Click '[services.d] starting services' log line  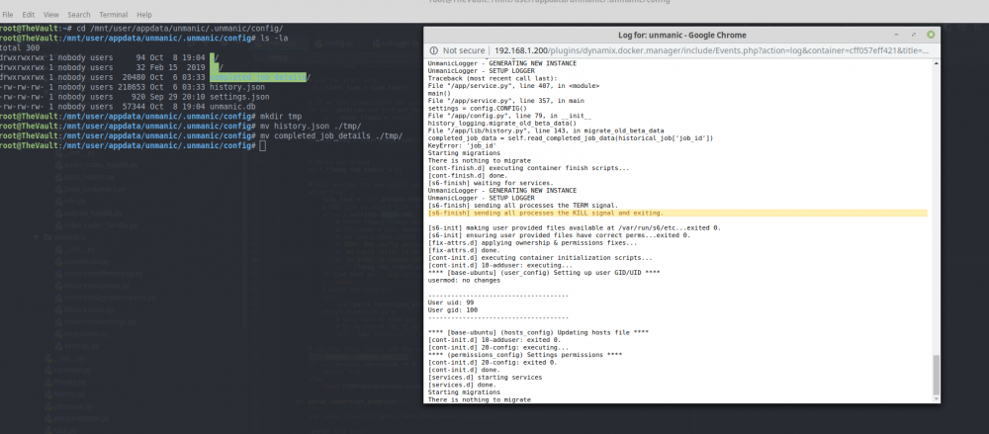[x=484, y=378]
